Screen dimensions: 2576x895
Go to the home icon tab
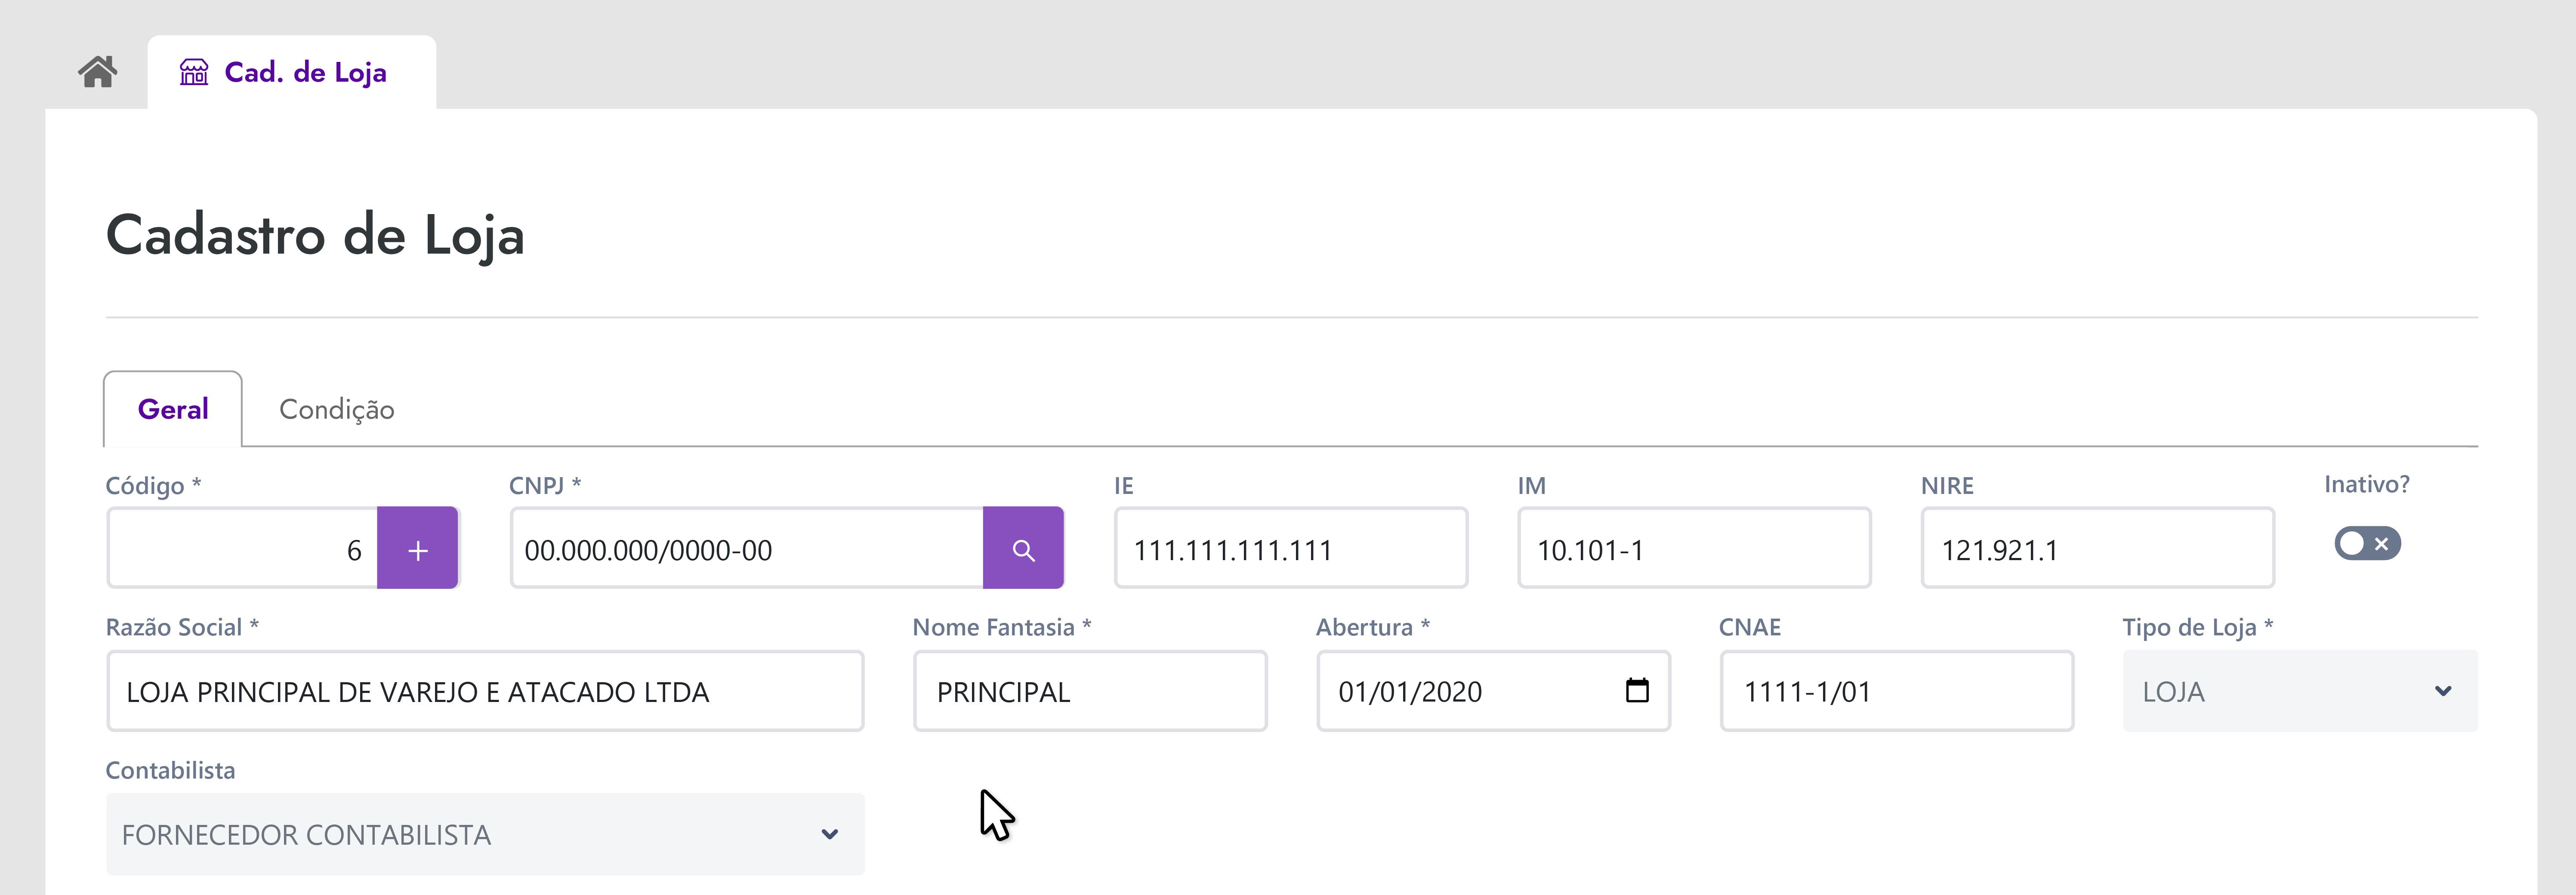pos(98,72)
